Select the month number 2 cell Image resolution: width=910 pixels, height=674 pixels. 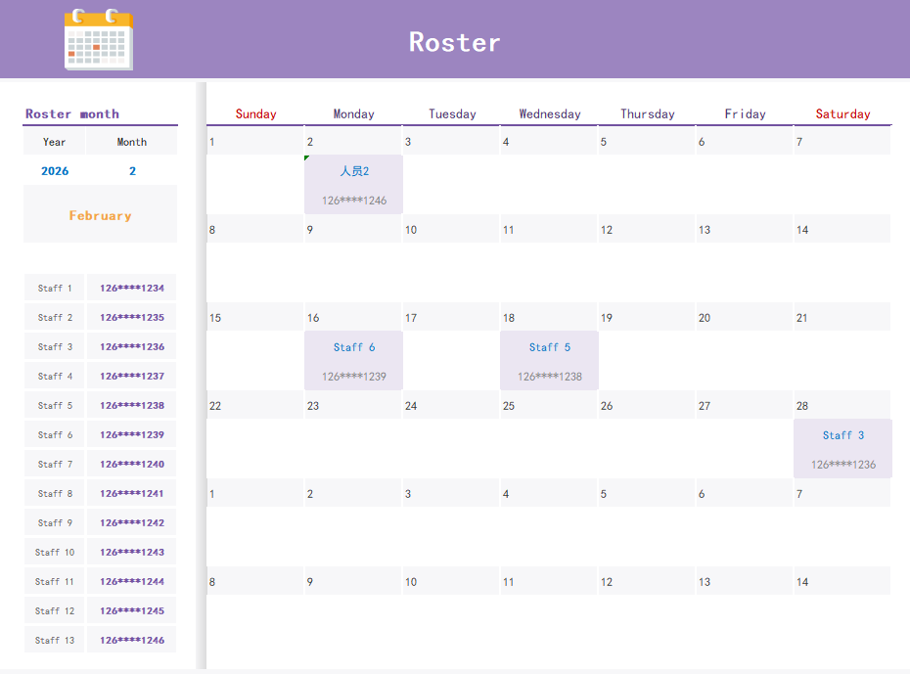pyautogui.click(x=132, y=171)
